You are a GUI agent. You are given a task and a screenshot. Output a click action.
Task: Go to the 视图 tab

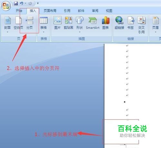coord(109,11)
